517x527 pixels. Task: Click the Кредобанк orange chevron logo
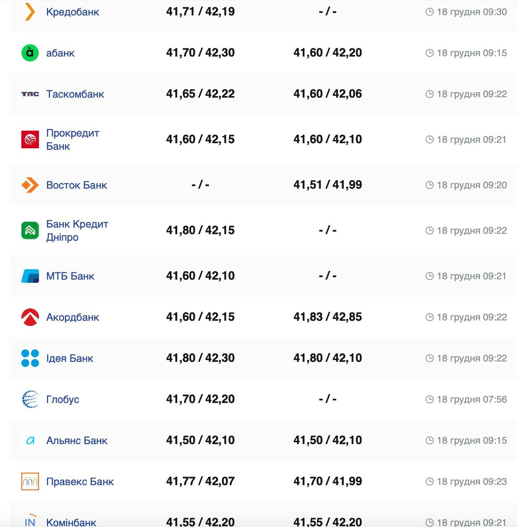(30, 12)
